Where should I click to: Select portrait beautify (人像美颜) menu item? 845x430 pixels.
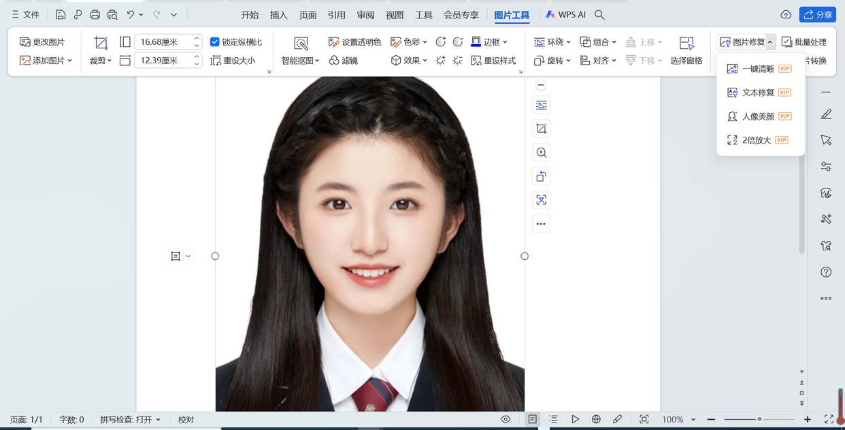click(757, 116)
